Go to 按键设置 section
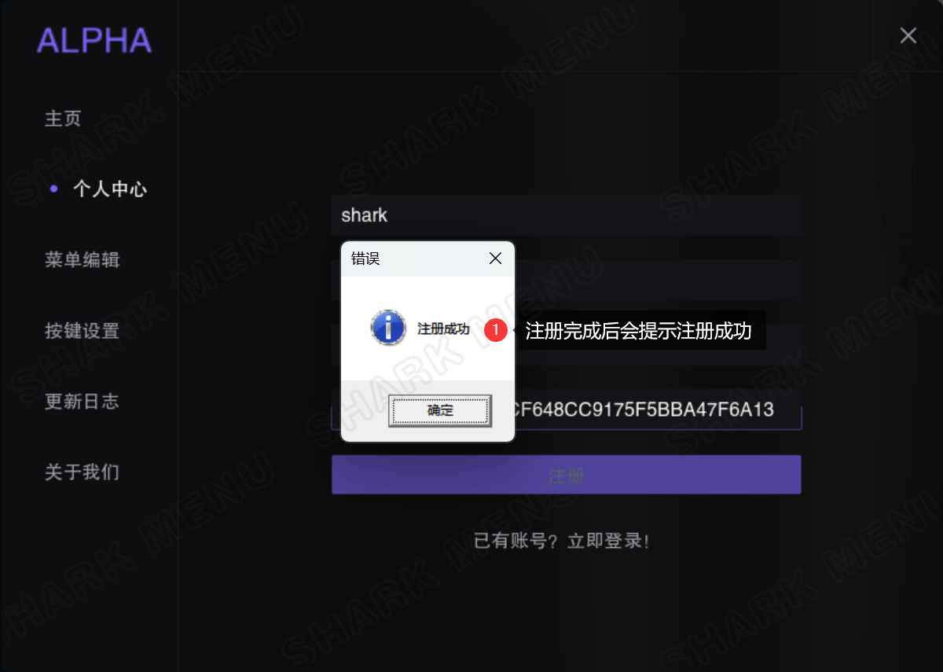This screenshot has height=672, width=943. [82, 331]
